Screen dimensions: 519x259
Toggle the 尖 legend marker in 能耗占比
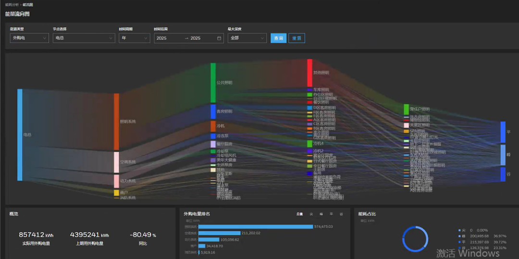tap(459, 230)
